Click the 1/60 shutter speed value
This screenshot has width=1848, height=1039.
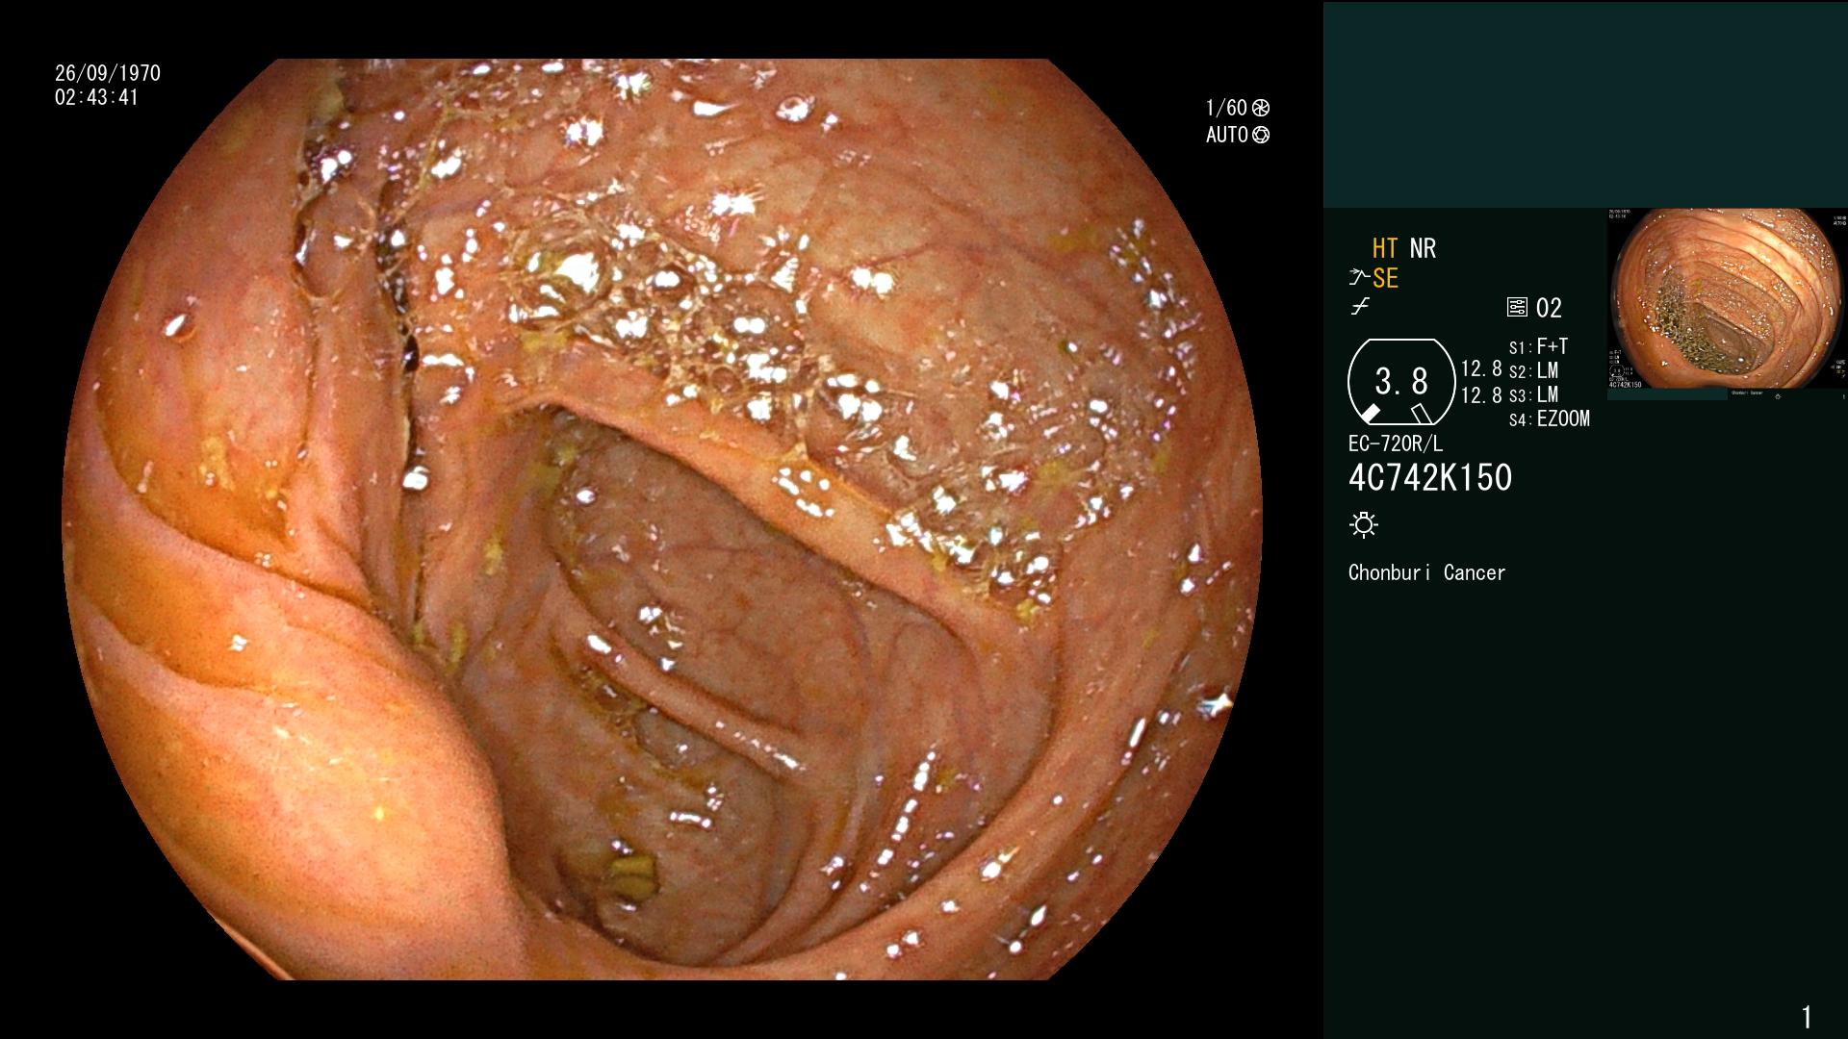[x=1226, y=108]
